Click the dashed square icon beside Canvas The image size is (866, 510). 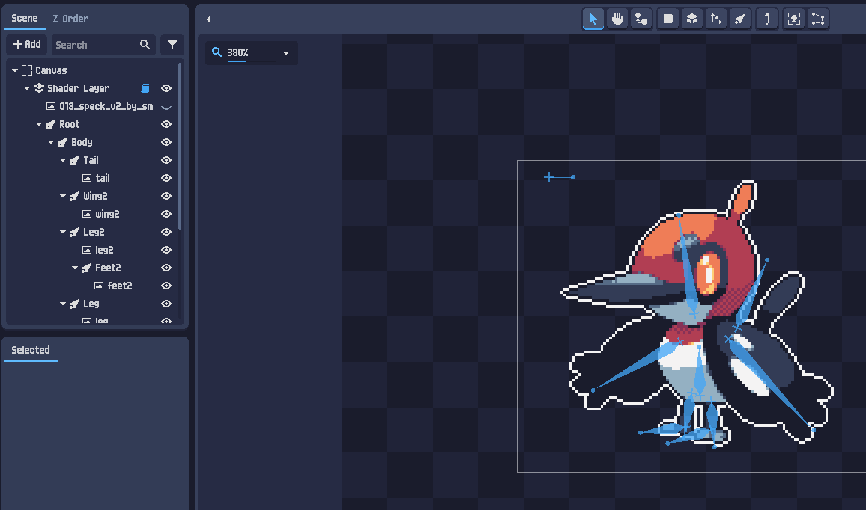[26, 70]
